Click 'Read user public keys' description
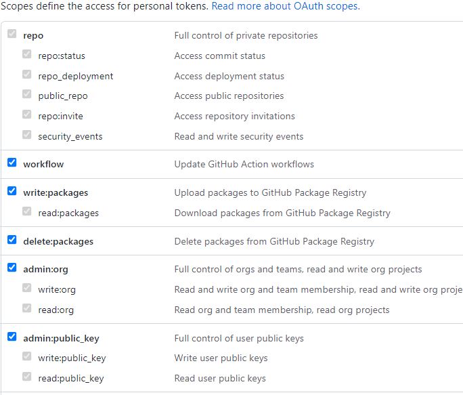463x395 pixels. pyautogui.click(x=220, y=379)
